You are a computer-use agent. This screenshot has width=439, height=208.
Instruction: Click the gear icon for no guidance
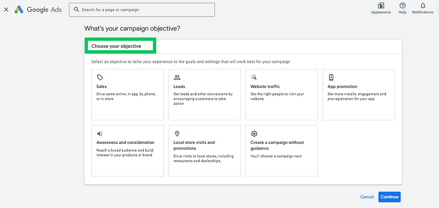point(254,134)
